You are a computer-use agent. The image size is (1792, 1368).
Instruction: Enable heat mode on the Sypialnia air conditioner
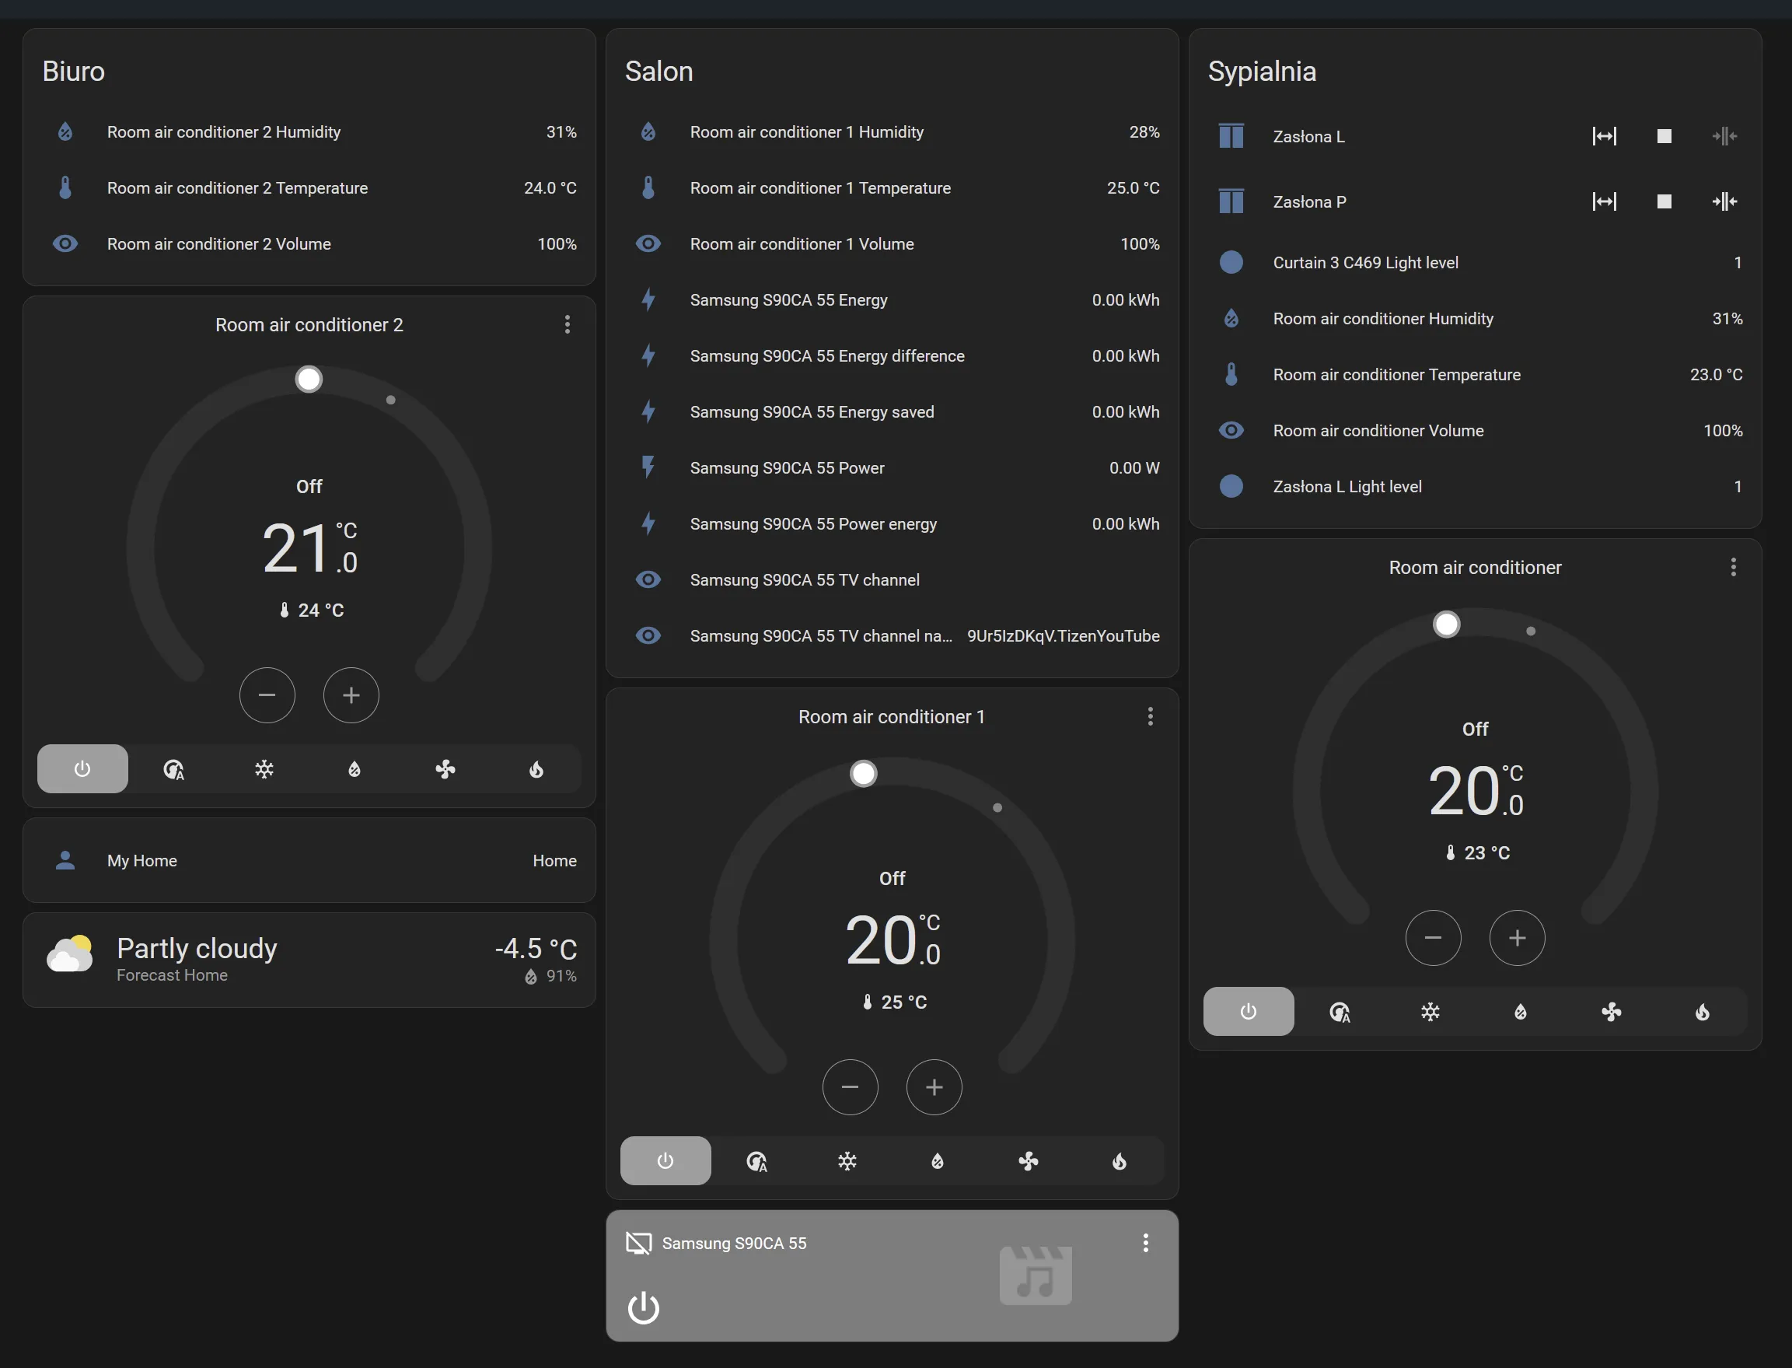[1703, 1011]
